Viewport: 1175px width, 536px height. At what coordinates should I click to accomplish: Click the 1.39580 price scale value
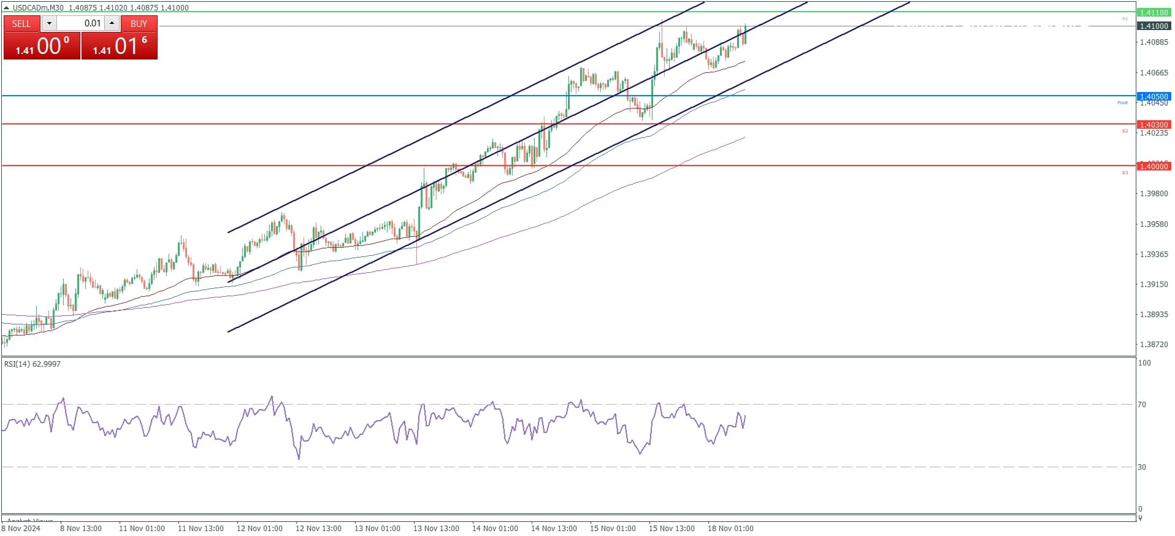(x=1154, y=224)
